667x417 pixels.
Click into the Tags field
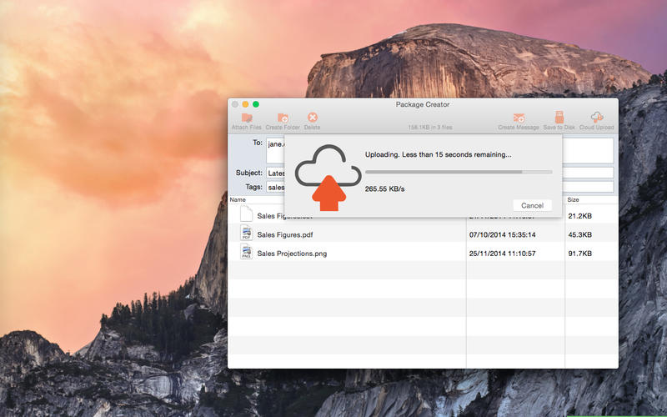click(275, 188)
